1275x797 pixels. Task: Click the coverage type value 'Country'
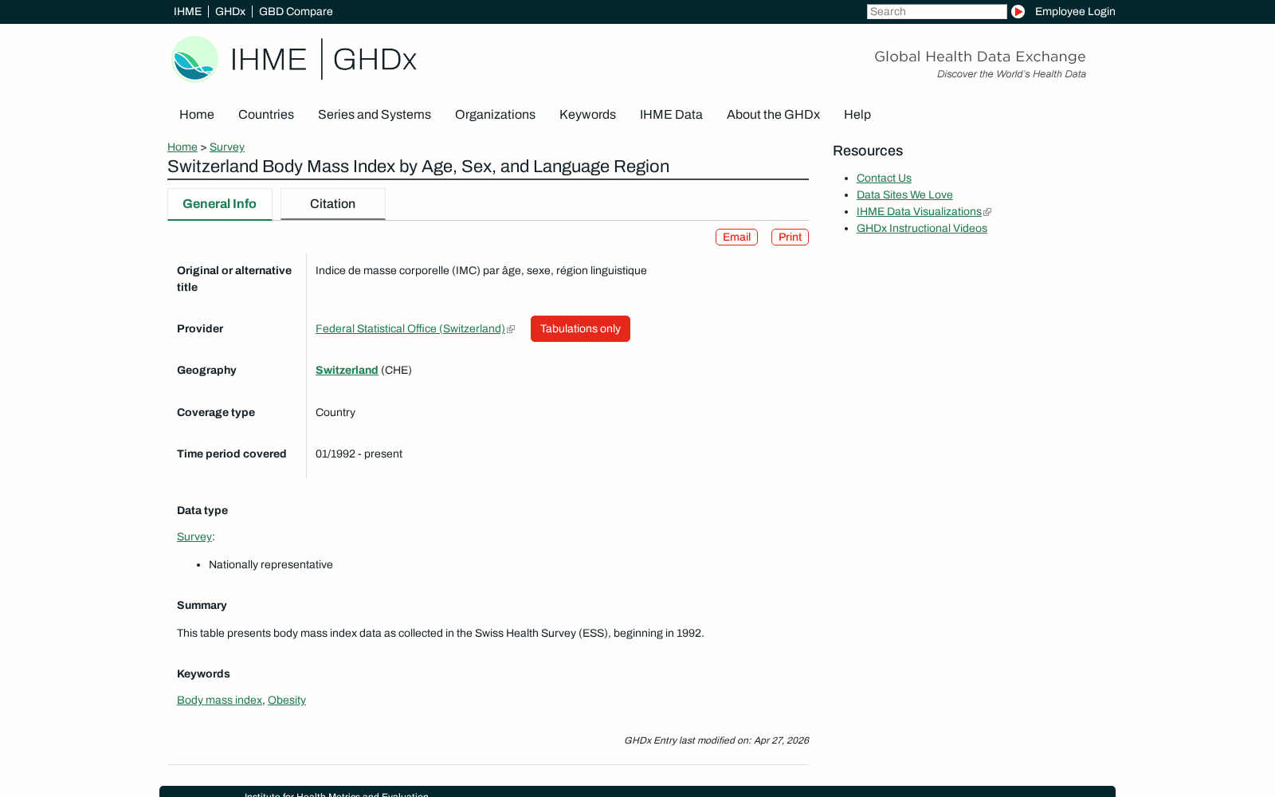pos(335,412)
